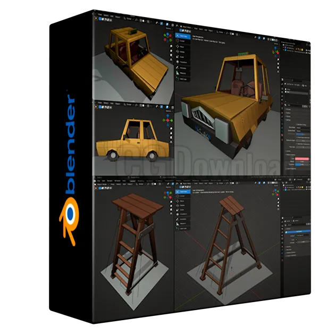The image size is (335, 335).
Task: Open File menu in ladder Blender window
Action: coord(99,181)
